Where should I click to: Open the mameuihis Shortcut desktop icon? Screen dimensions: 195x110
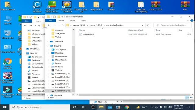tap(67, 7)
